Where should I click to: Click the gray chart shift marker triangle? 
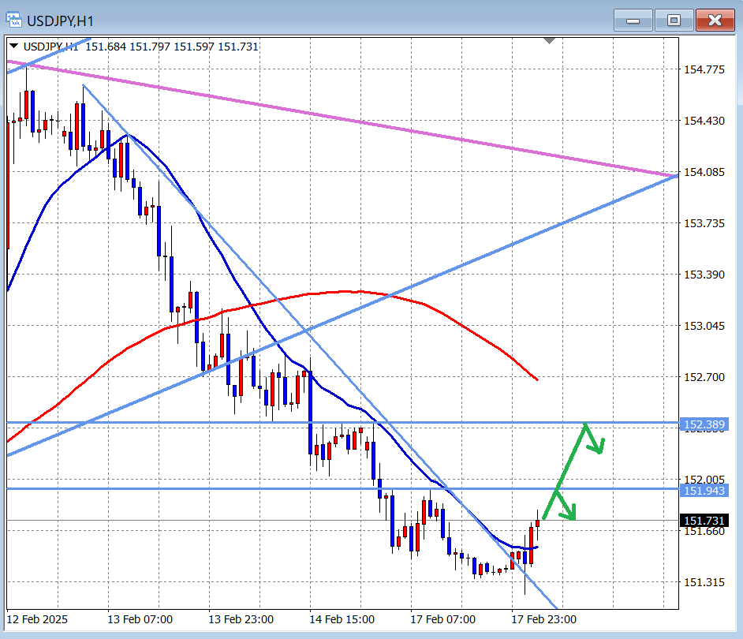[x=549, y=40]
